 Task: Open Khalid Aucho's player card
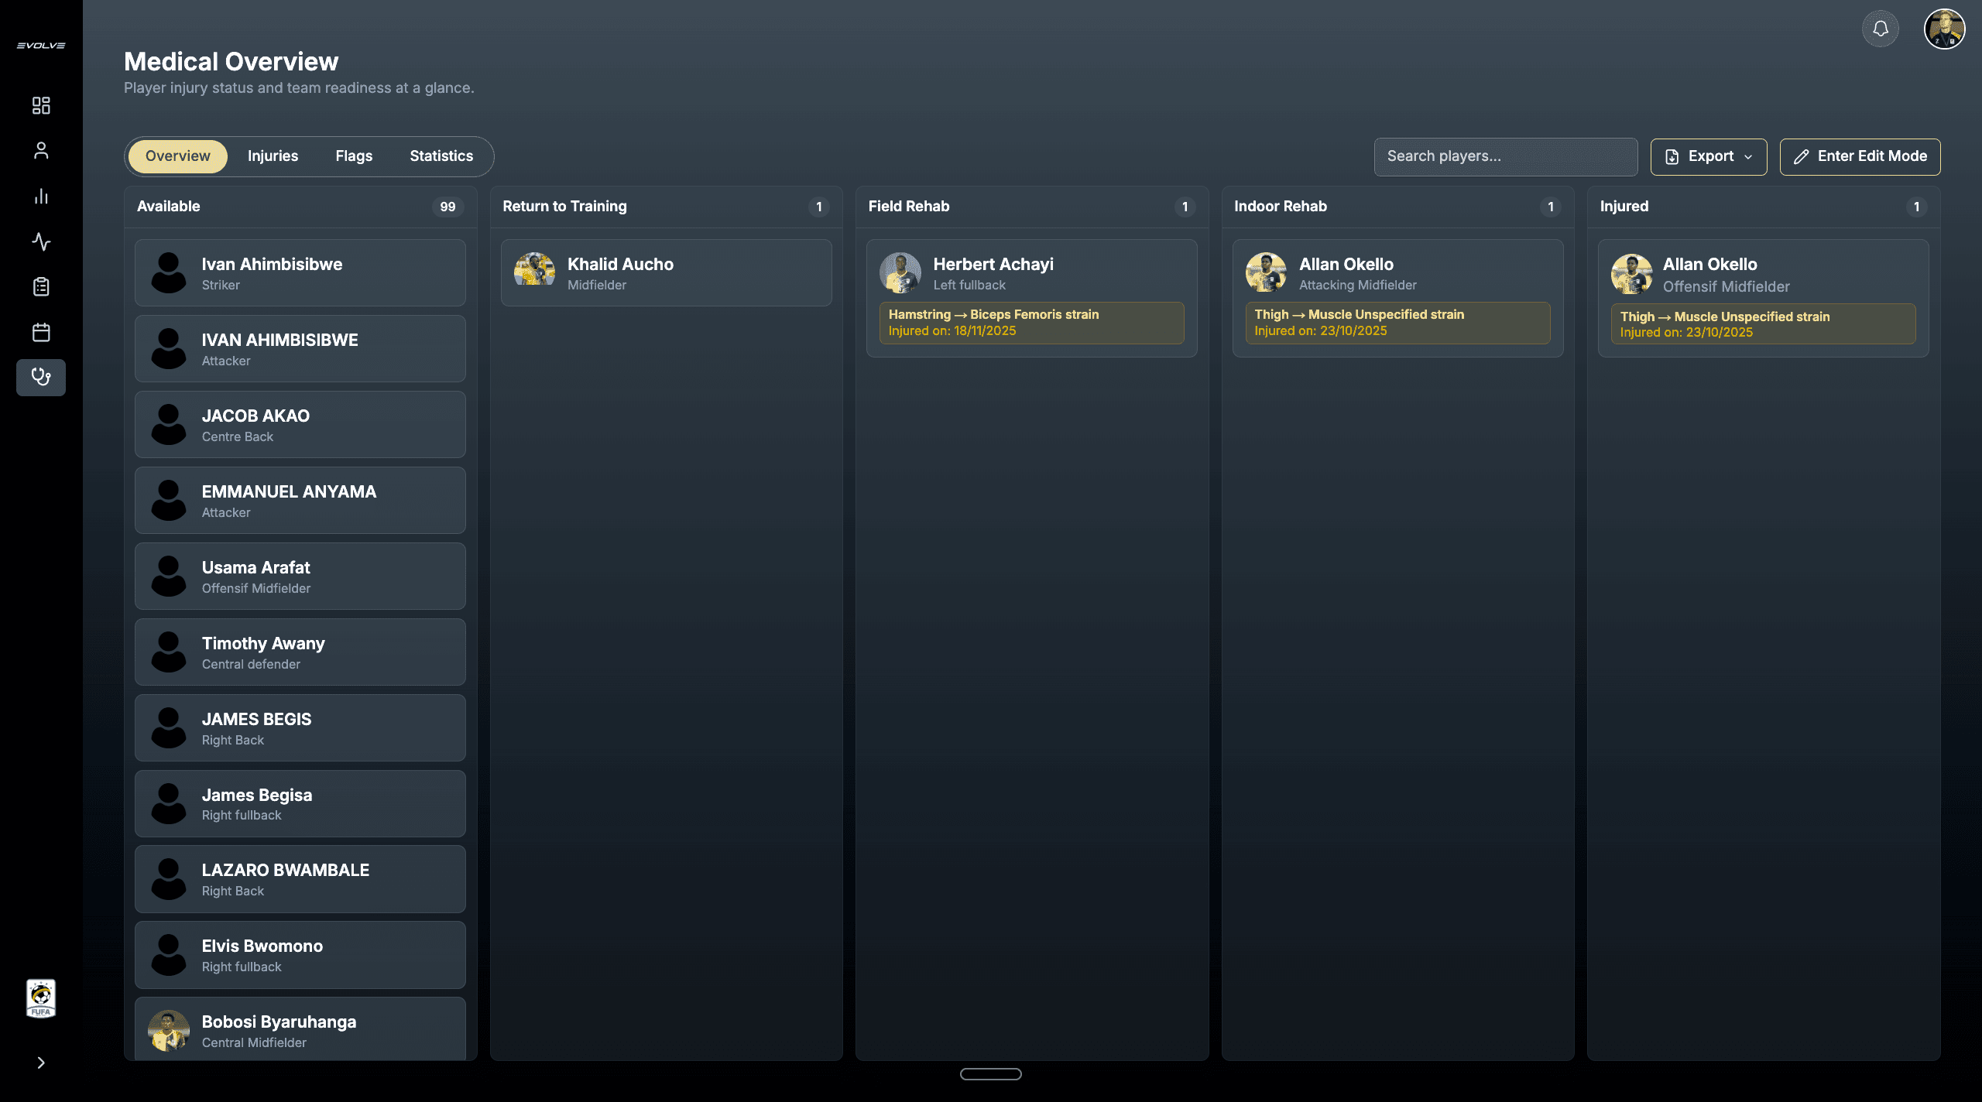pos(666,272)
